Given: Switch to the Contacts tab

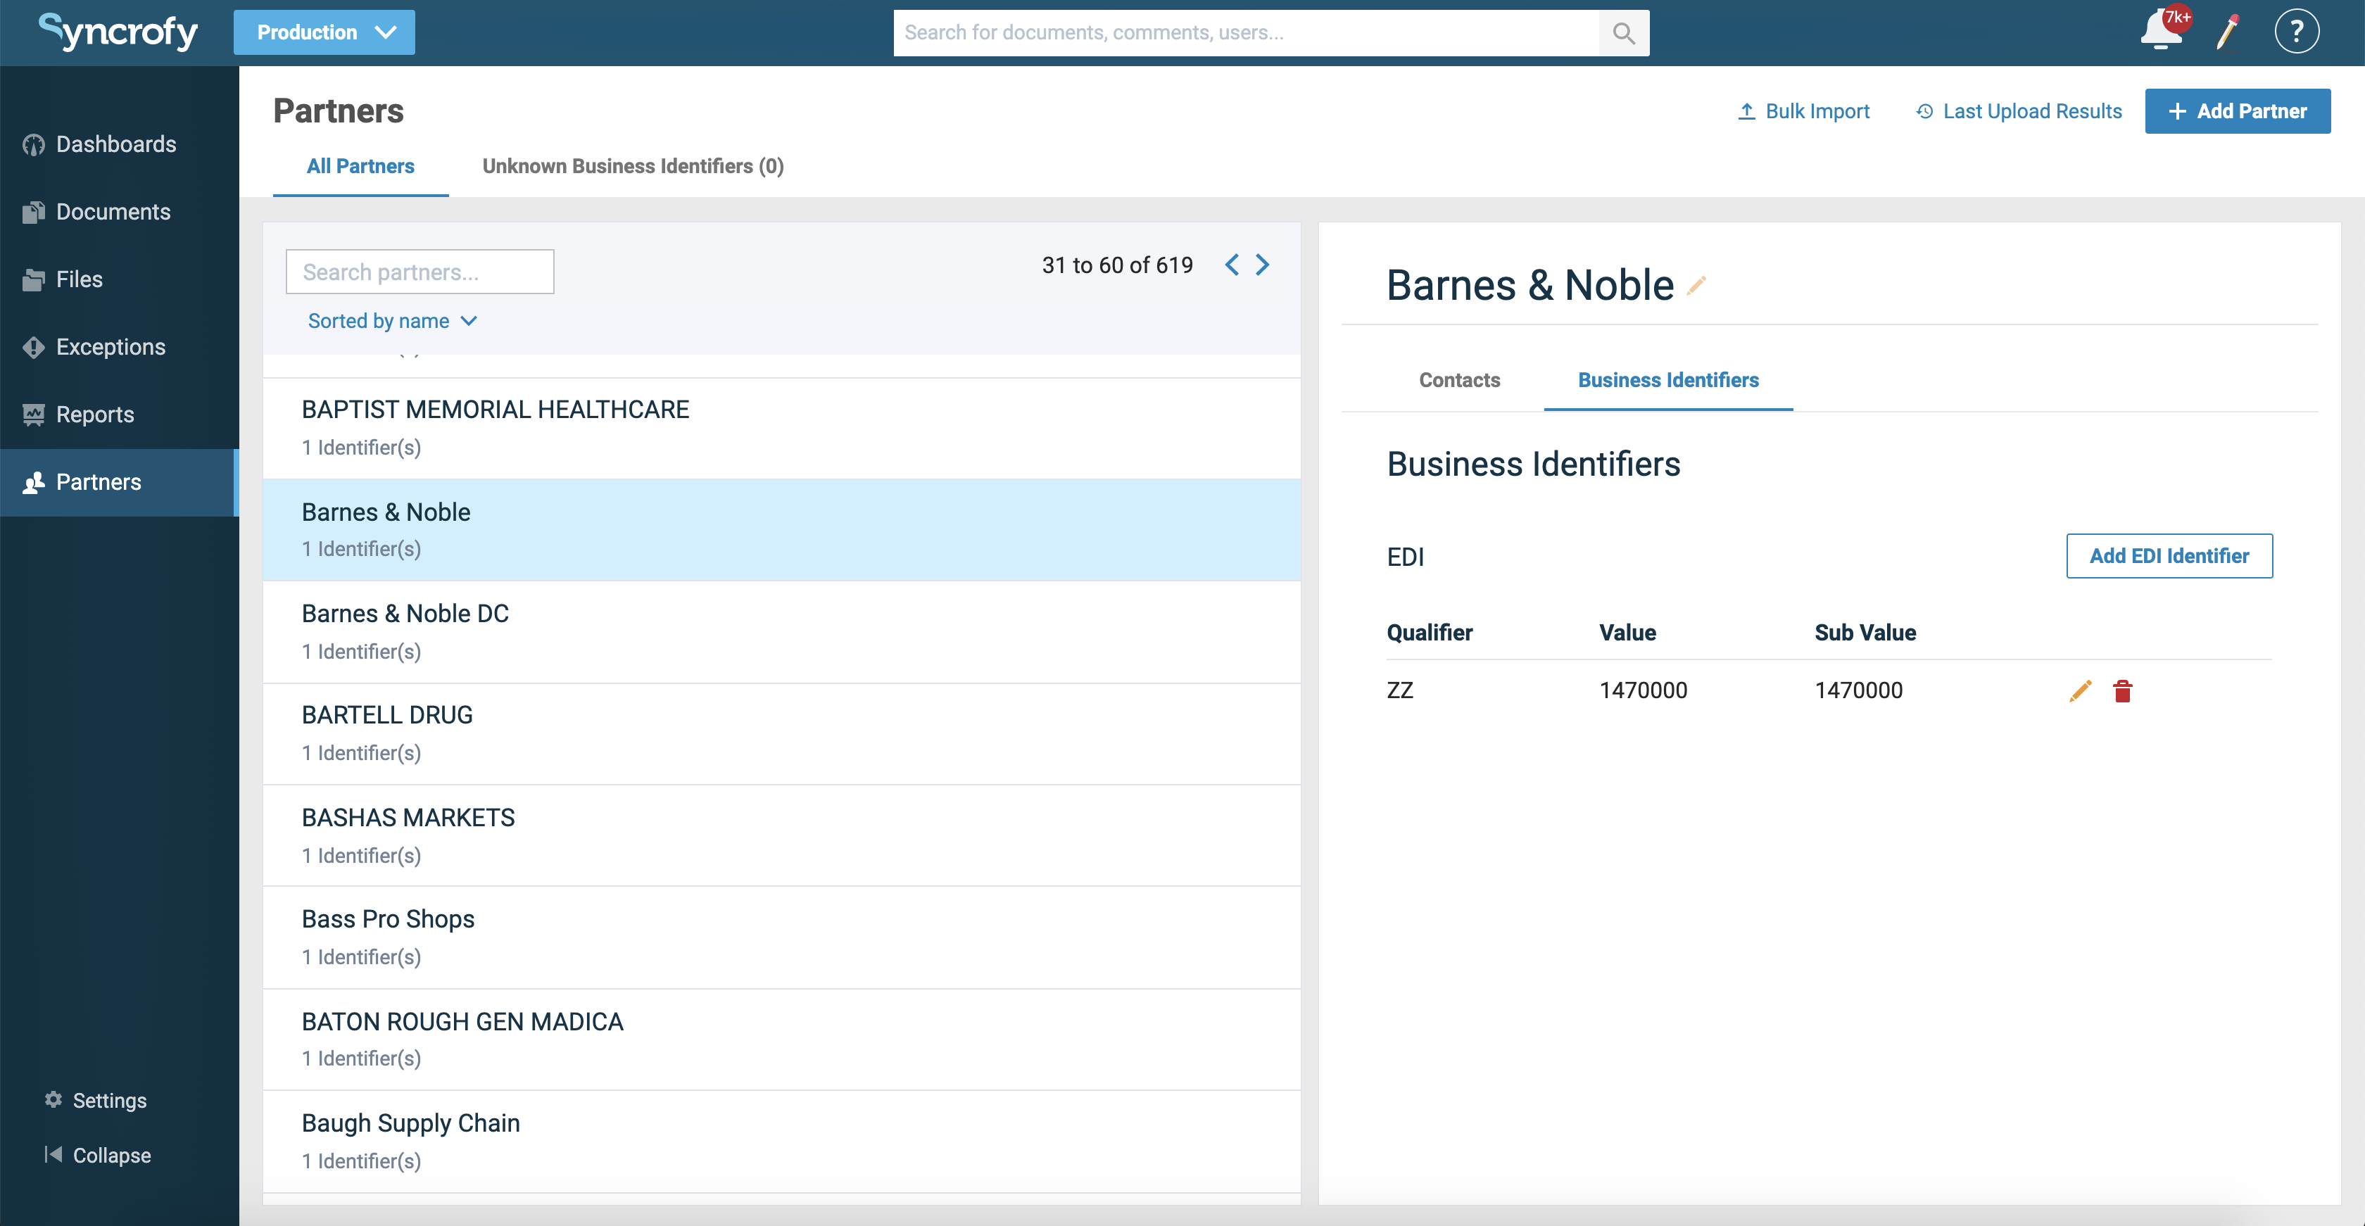Looking at the screenshot, I should (1459, 380).
